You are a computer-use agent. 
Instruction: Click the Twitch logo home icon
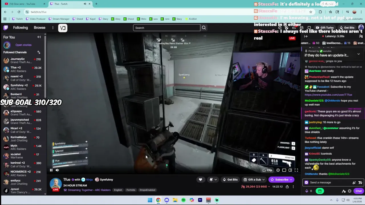(6, 28)
